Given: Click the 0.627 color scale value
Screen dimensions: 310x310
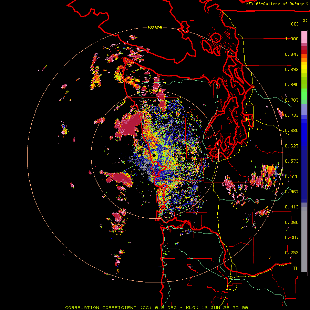Looking at the screenshot, I should point(292,146).
